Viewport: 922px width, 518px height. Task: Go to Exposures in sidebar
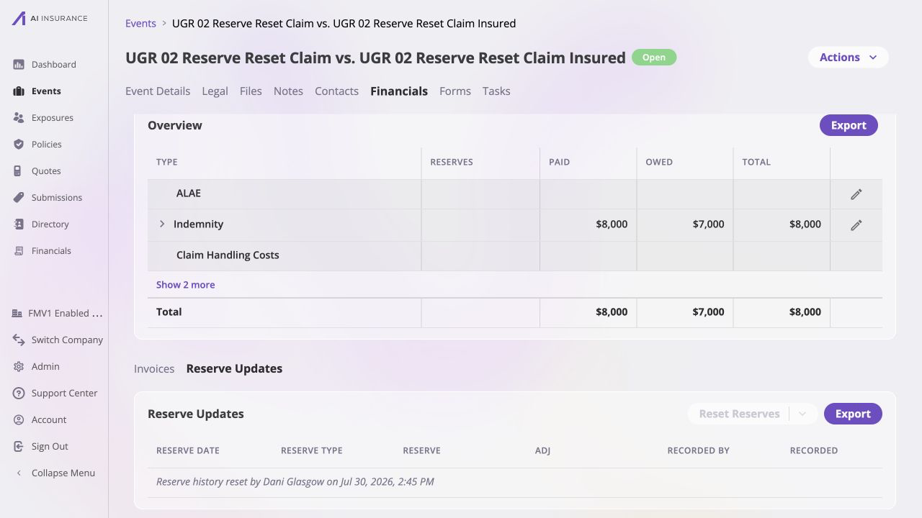tap(52, 118)
